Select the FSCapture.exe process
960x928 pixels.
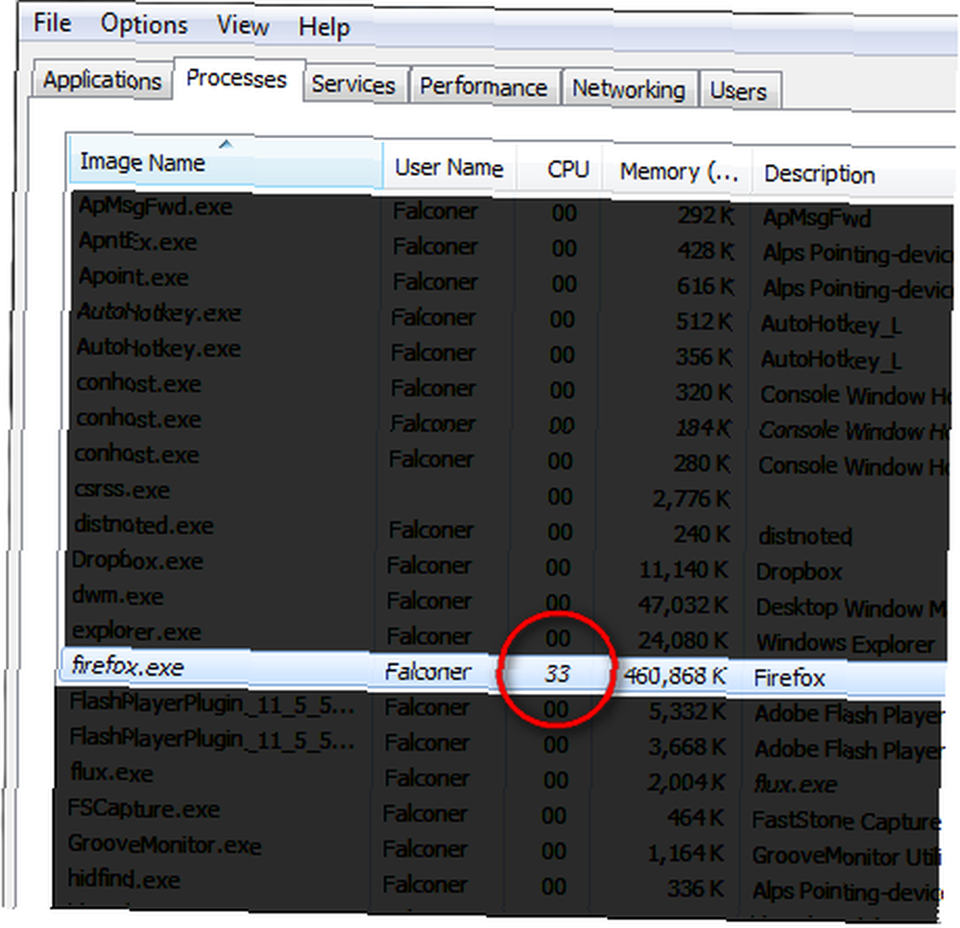click(499, 814)
